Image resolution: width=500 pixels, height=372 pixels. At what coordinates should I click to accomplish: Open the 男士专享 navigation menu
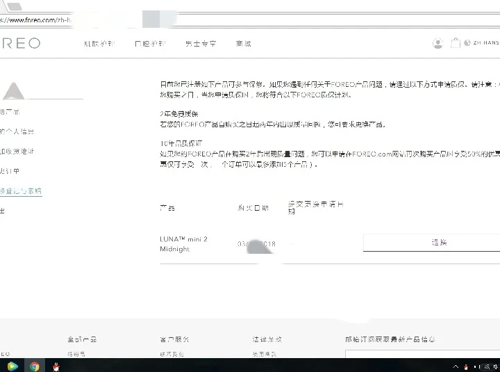point(201,44)
